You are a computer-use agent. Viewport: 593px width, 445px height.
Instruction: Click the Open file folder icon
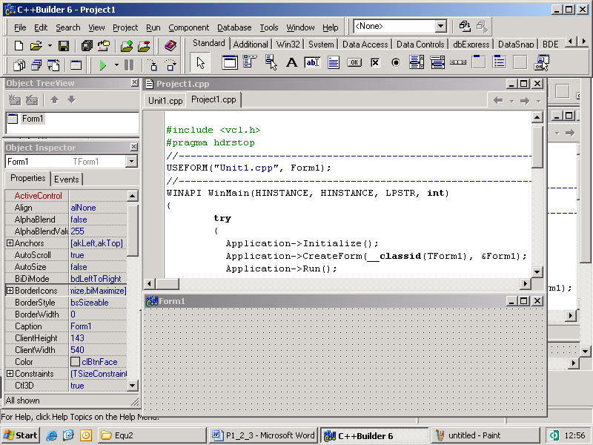point(36,46)
